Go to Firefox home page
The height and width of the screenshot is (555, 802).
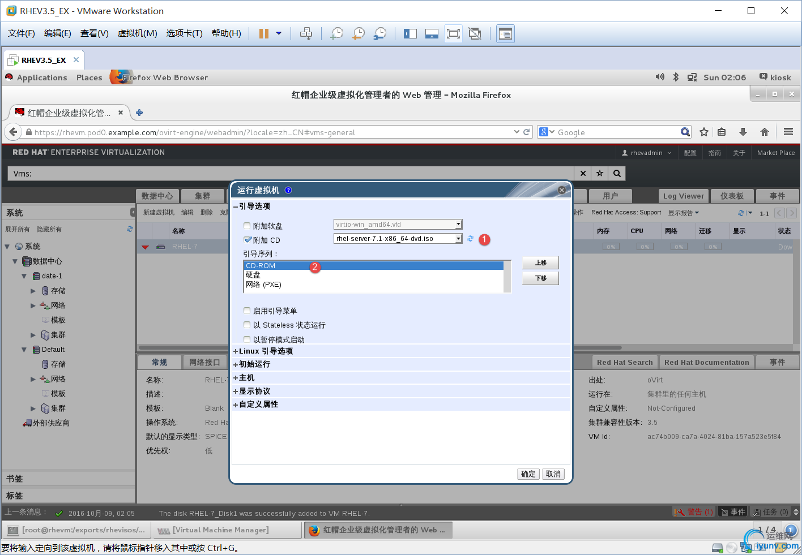(x=765, y=132)
